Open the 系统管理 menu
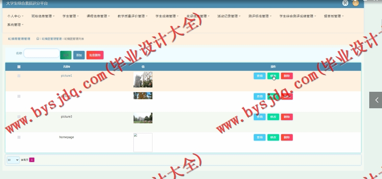The image size is (382, 179). (15, 24)
